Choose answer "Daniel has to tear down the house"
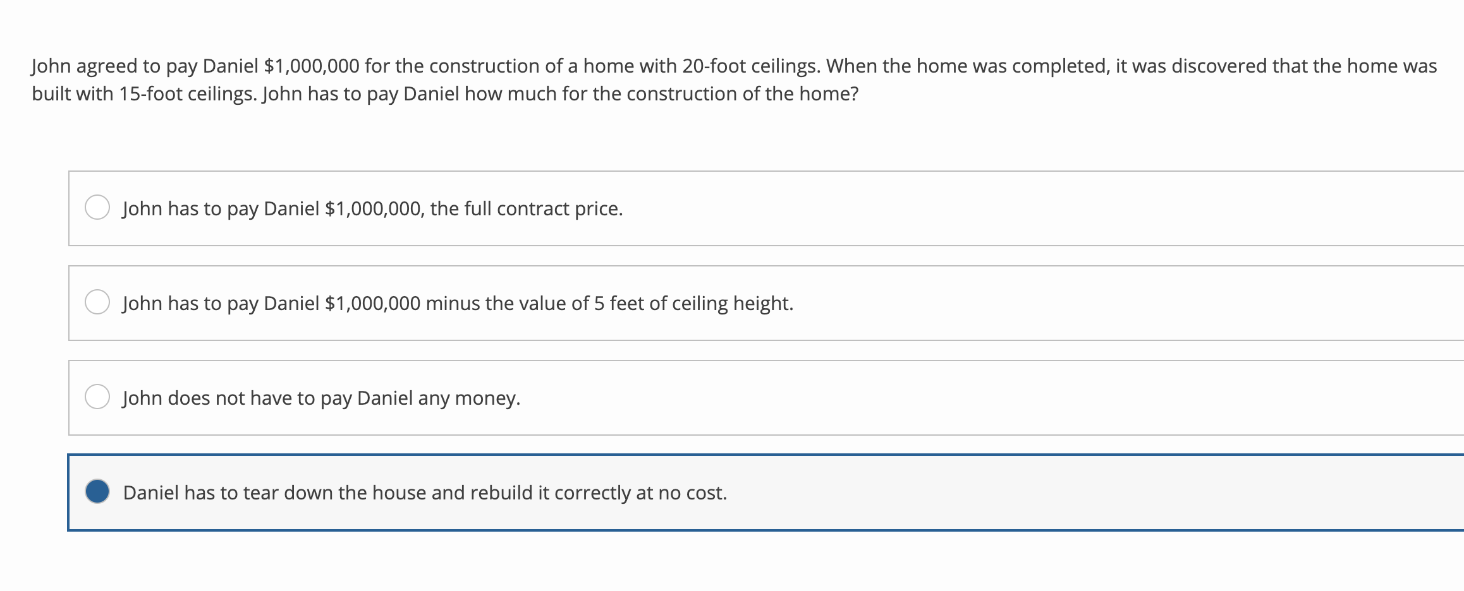Image resolution: width=1464 pixels, height=591 pixels. [x=424, y=492]
